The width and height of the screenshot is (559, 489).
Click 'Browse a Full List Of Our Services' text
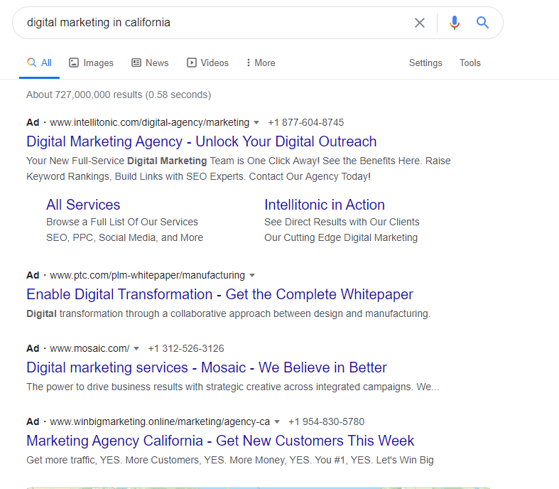(122, 222)
